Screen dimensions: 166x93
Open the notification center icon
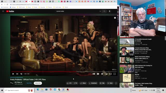click(x=163, y=90)
